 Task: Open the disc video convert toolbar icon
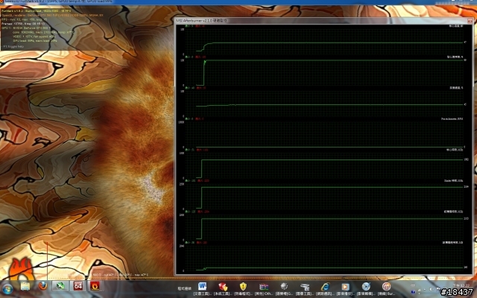pos(366,286)
